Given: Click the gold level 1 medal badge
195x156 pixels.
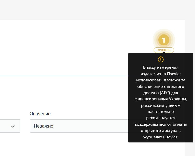Looking at the screenshot, I should [164, 40].
